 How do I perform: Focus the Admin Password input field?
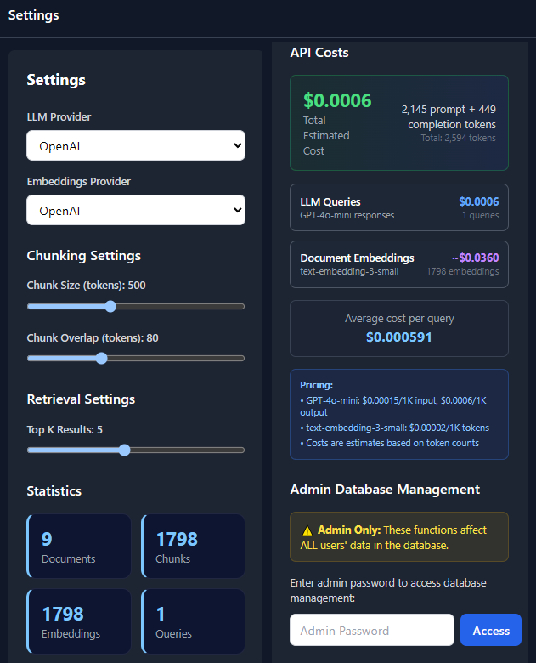pos(372,631)
